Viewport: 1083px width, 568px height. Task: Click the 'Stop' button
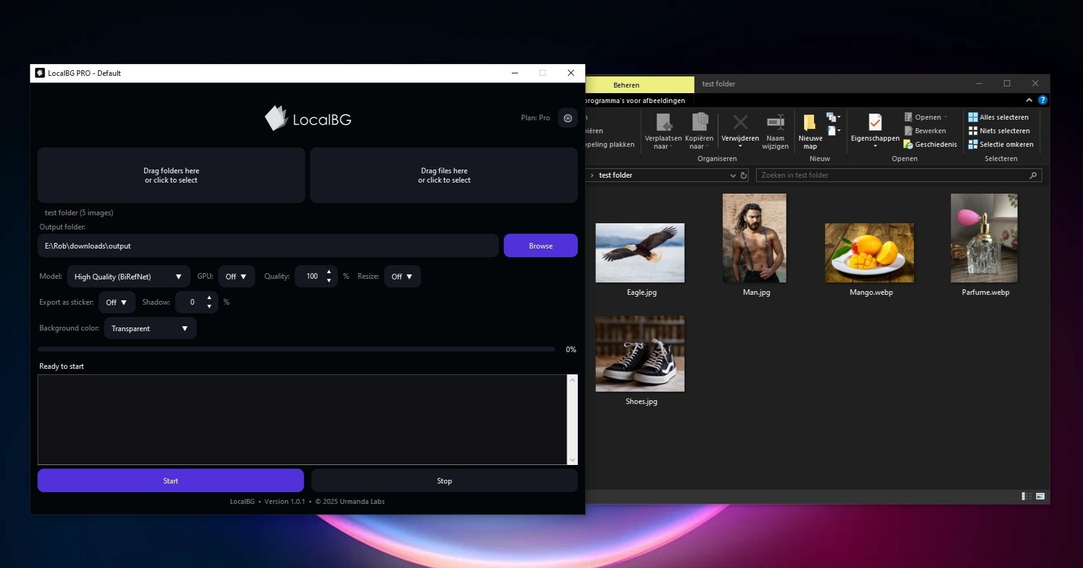444,480
